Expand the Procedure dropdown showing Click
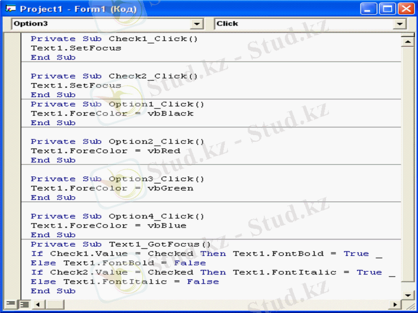 pyautogui.click(x=400, y=24)
